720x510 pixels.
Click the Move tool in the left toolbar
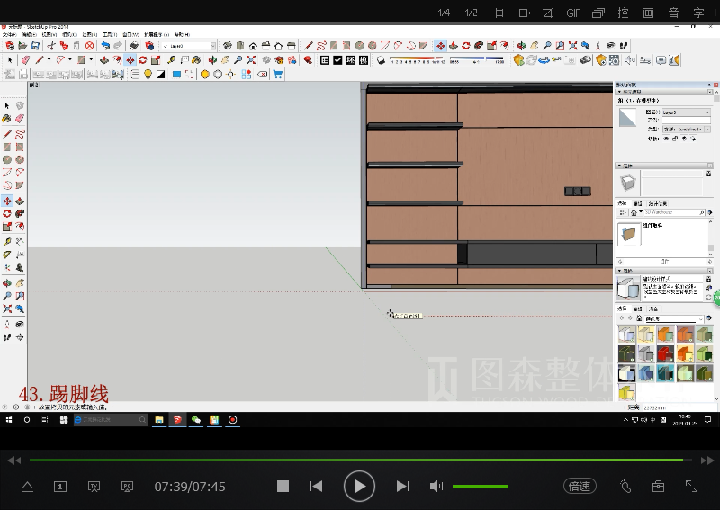pos(7,201)
